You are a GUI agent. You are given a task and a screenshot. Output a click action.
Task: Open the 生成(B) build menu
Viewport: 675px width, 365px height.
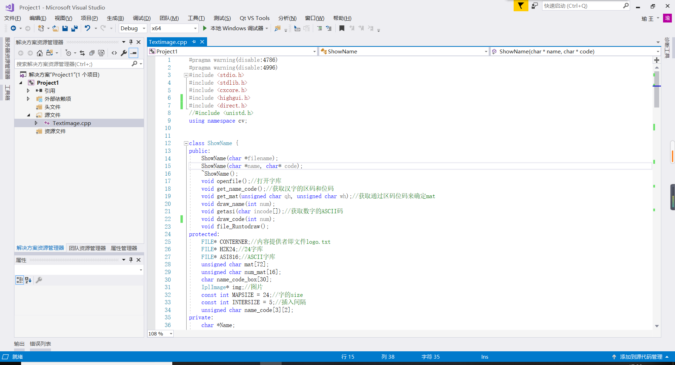coord(115,18)
